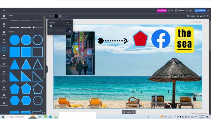211x119 pixels.
Task: Choose the solid line style option
Action: pos(51,30)
